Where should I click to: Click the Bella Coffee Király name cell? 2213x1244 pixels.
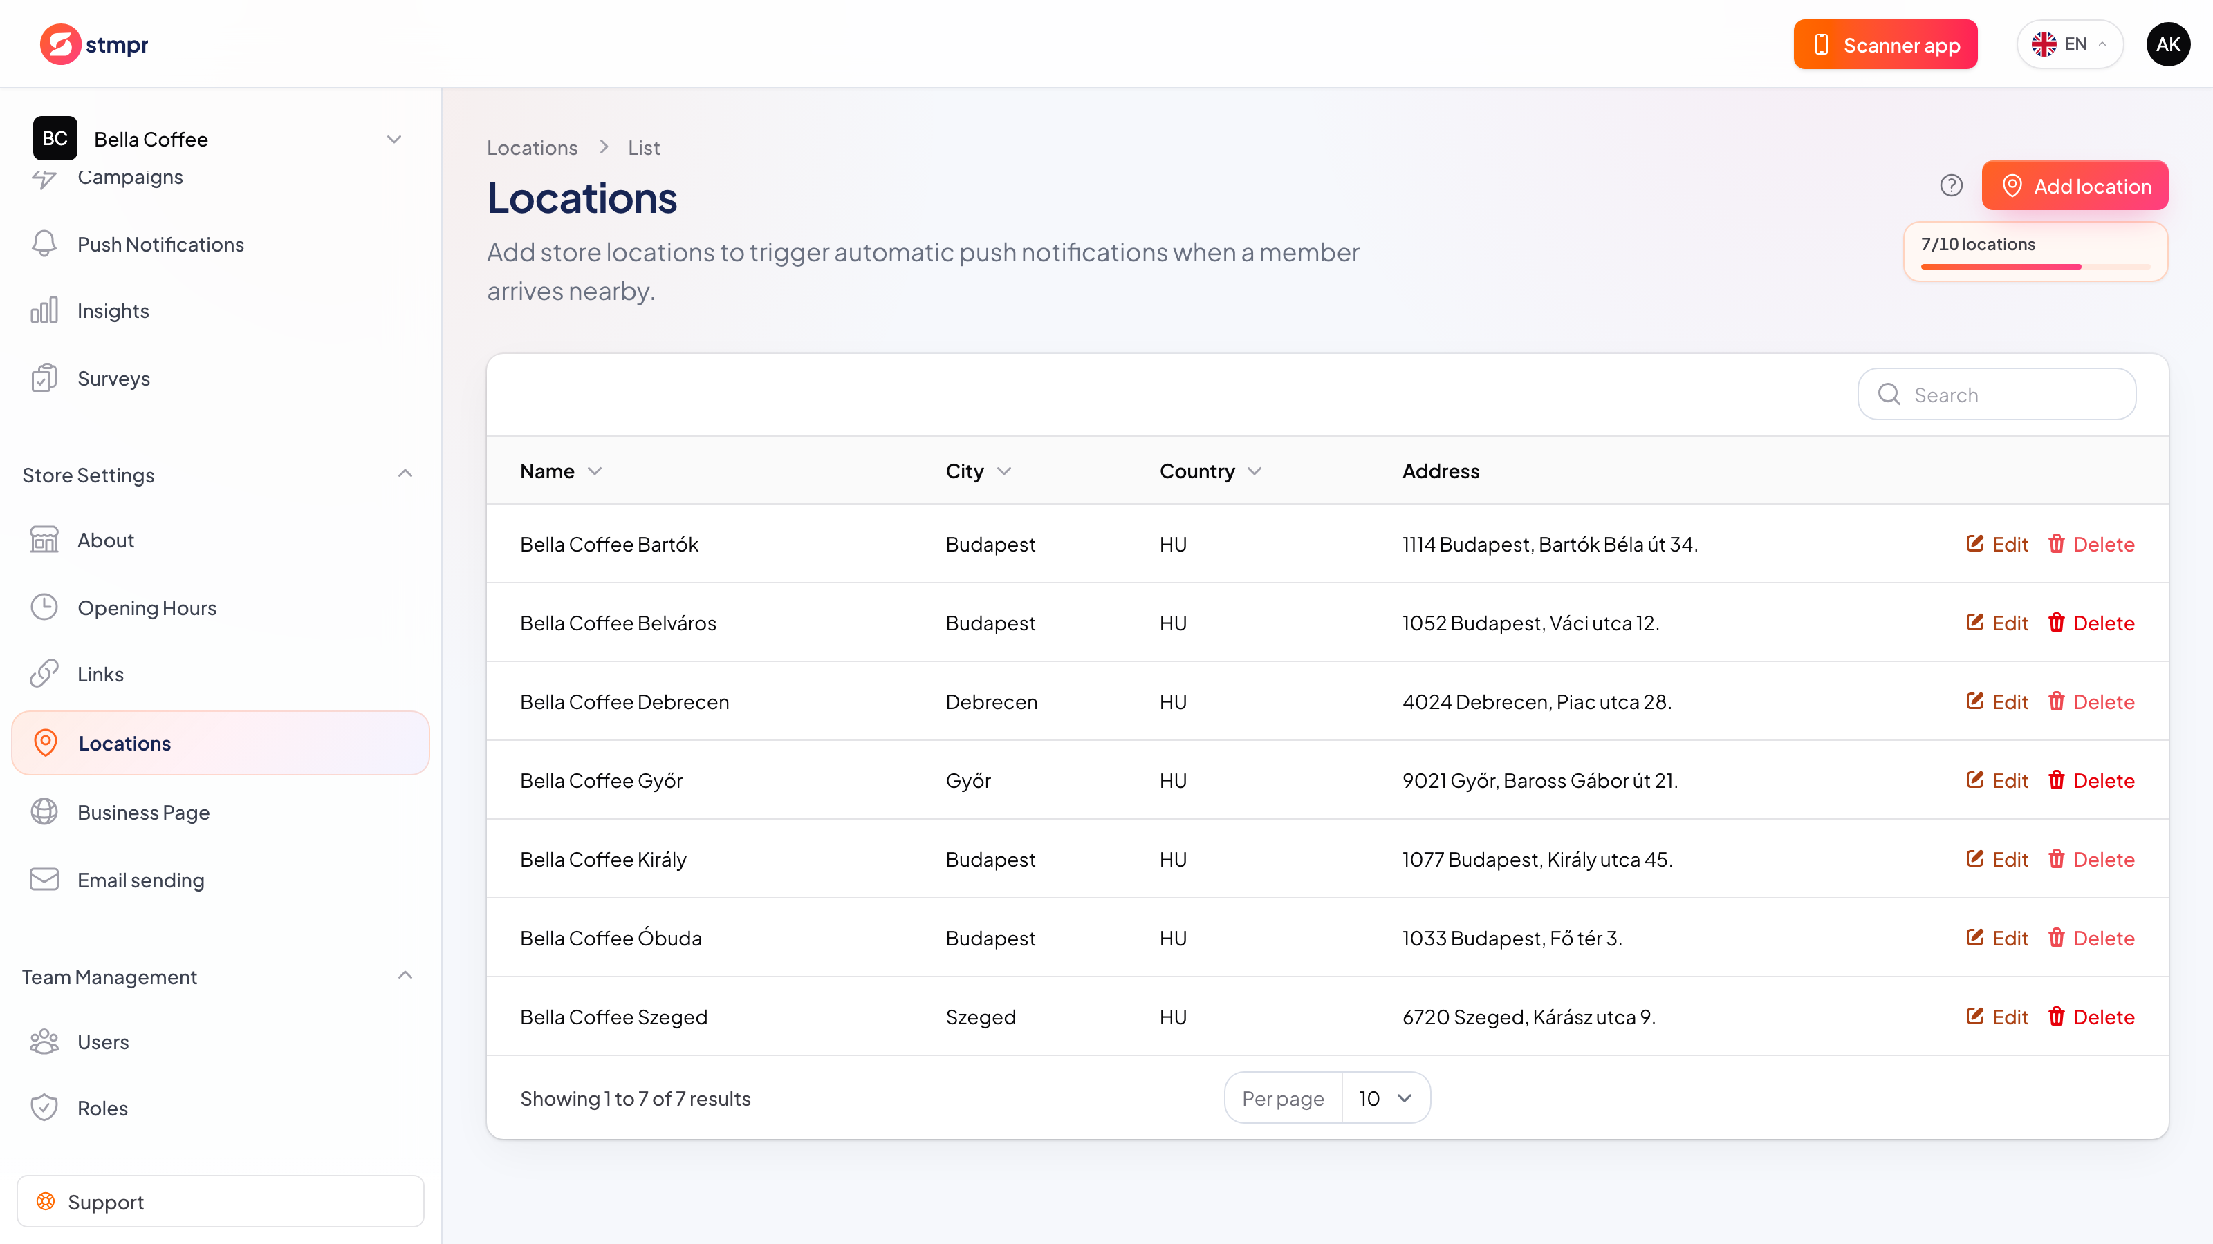click(x=603, y=858)
